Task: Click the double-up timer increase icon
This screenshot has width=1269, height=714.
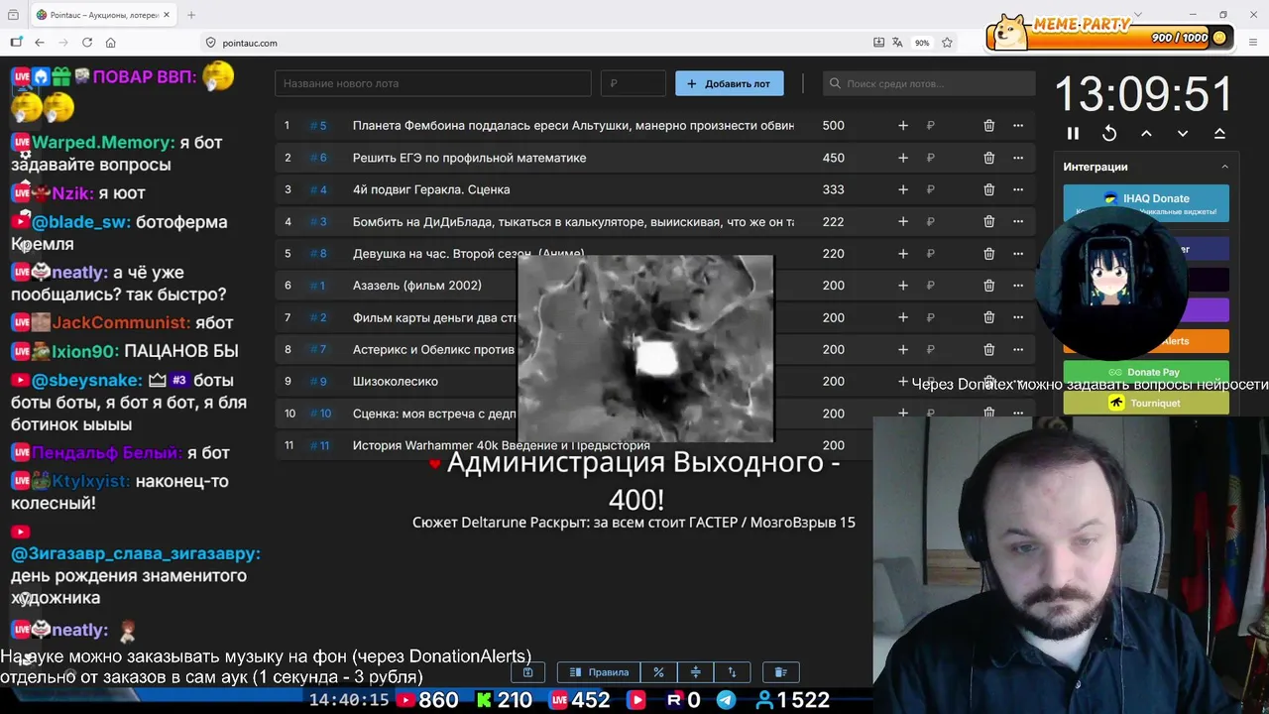Action: pos(1219,133)
